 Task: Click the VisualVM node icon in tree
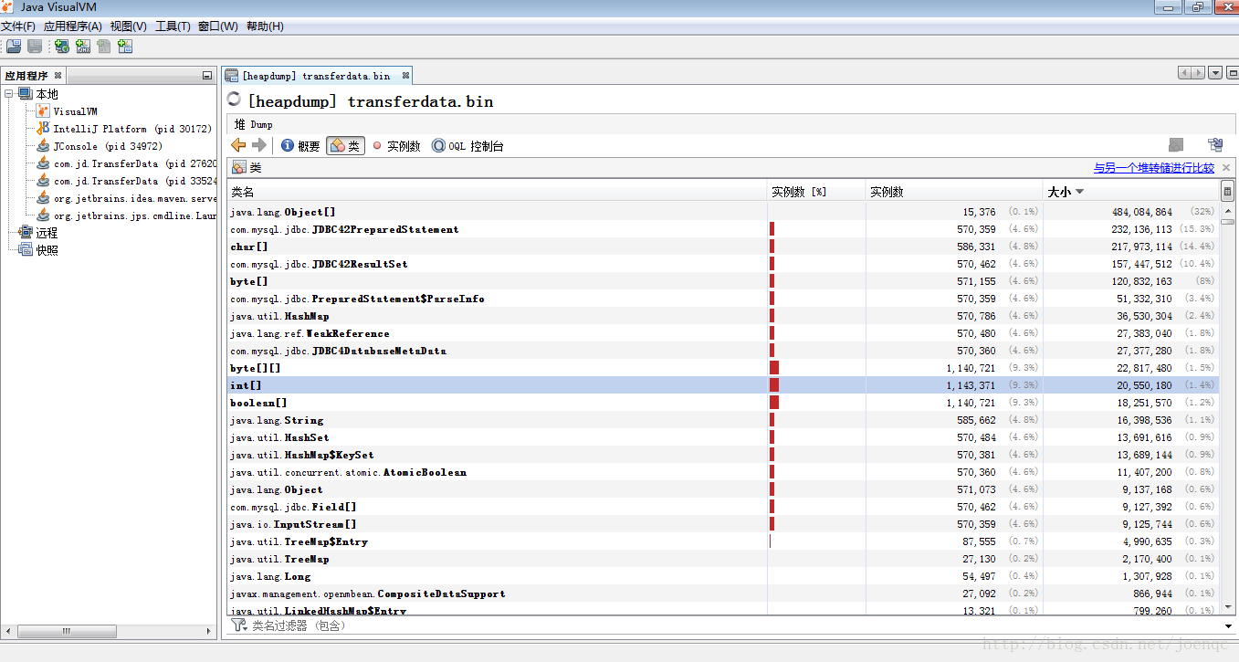[43, 111]
